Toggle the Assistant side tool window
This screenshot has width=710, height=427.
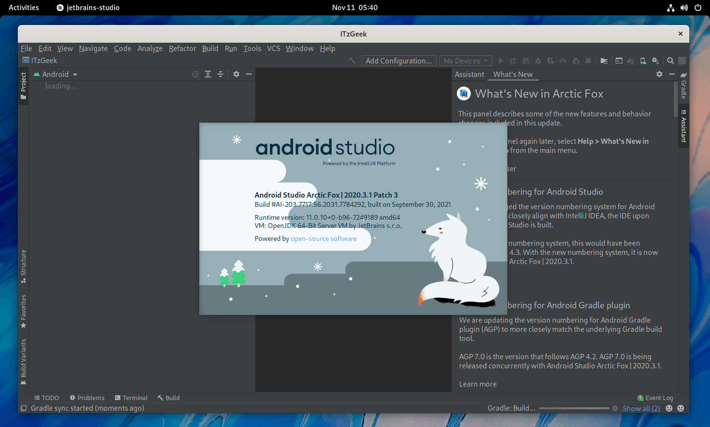pos(684,126)
